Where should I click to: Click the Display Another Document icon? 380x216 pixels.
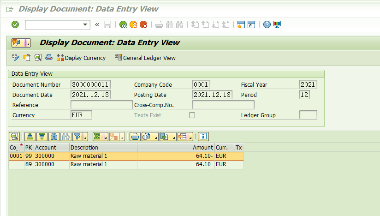click(27, 57)
